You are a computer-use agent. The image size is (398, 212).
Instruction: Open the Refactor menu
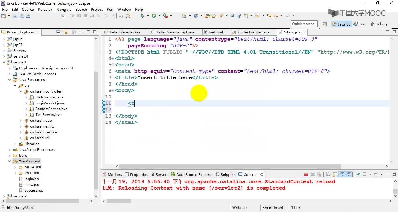45,9
